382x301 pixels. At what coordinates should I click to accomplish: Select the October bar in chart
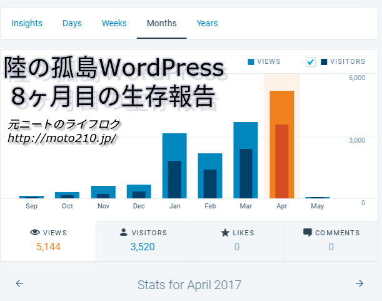pos(68,195)
